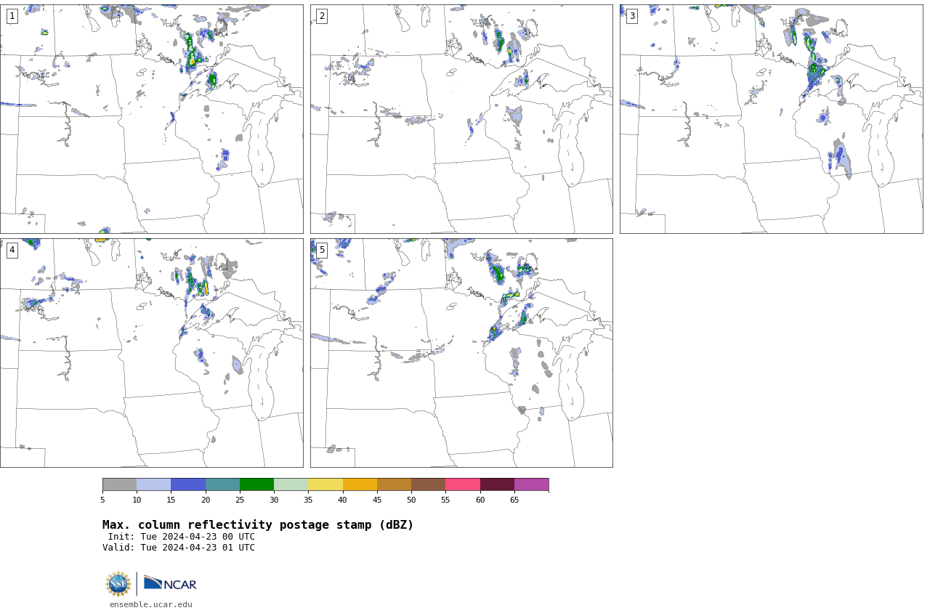The height and width of the screenshot is (613, 930).
Task: Select the gray 5-10 dBZ swatch
Action: [x=119, y=484]
